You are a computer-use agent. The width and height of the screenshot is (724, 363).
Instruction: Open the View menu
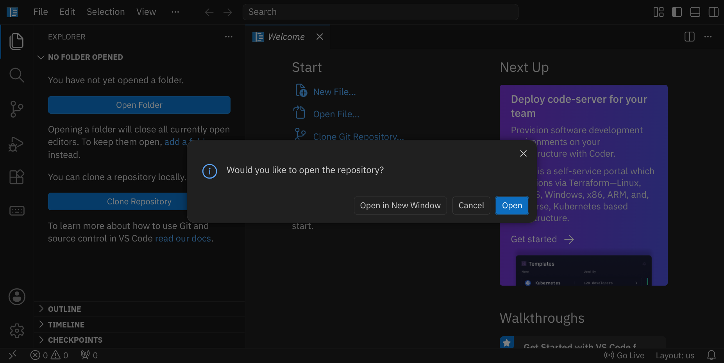pos(146,12)
